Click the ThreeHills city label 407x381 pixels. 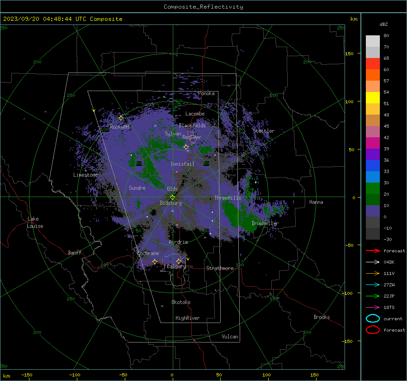pos(227,198)
